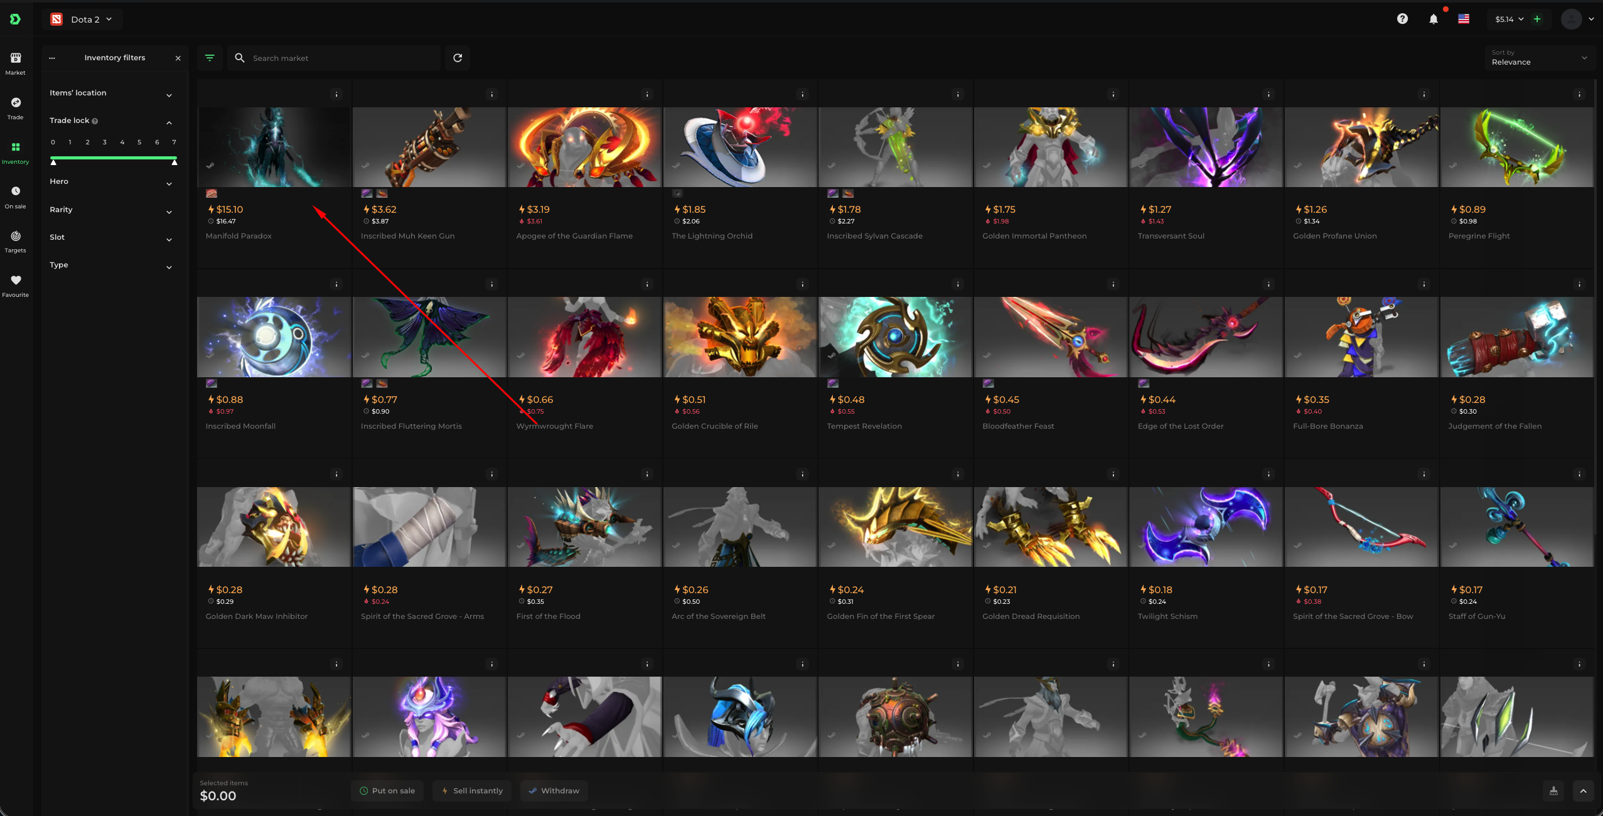Open options menu for Manifold Paradox
1603x816 pixels.
tap(336, 94)
